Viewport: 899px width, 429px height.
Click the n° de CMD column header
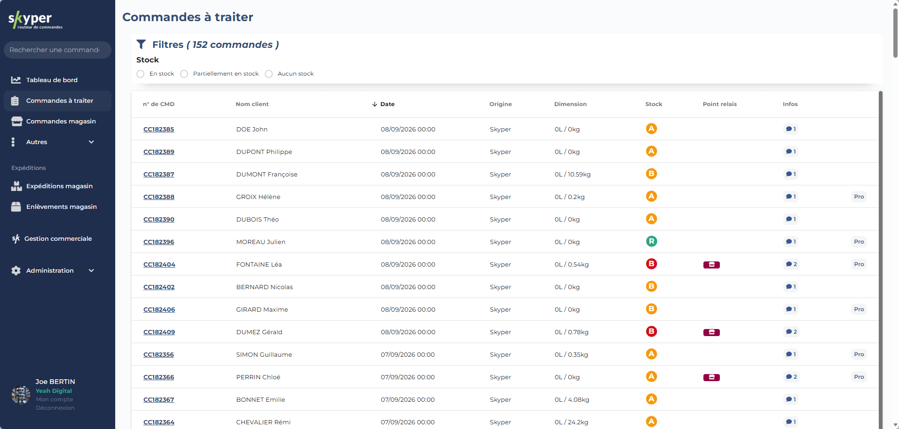[x=158, y=104]
